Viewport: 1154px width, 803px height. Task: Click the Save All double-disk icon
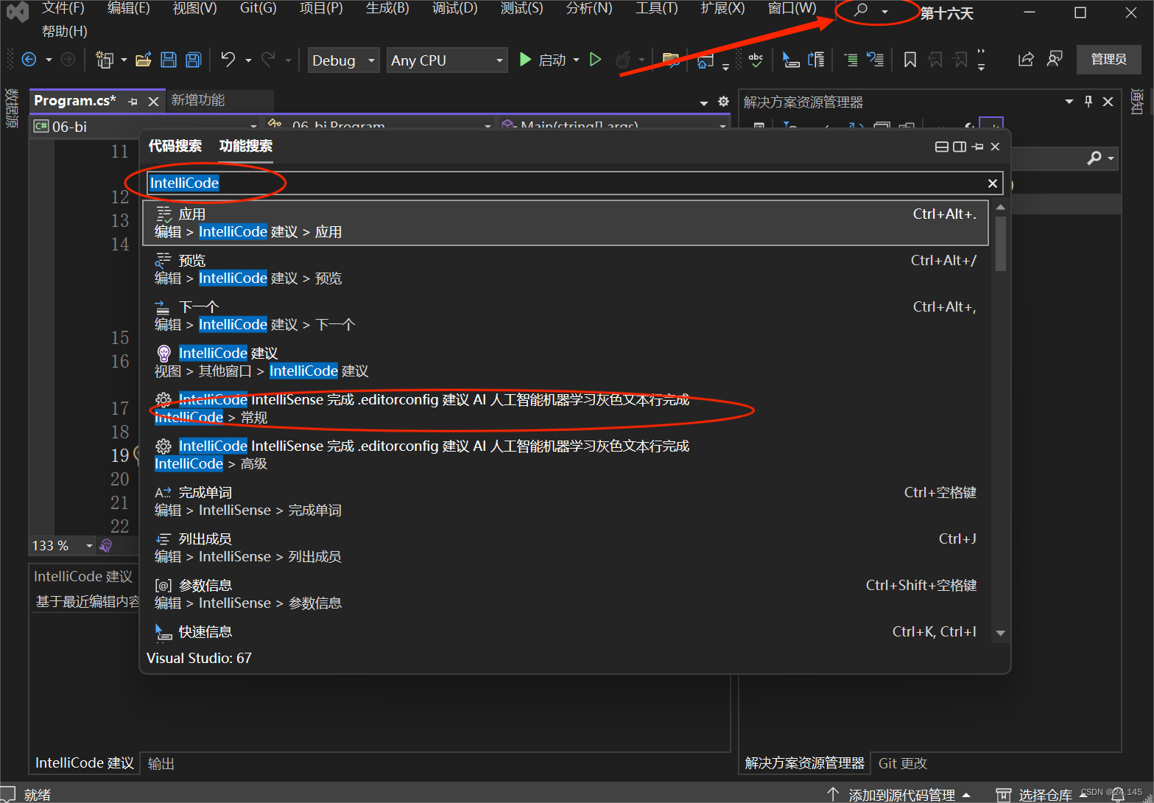point(194,60)
